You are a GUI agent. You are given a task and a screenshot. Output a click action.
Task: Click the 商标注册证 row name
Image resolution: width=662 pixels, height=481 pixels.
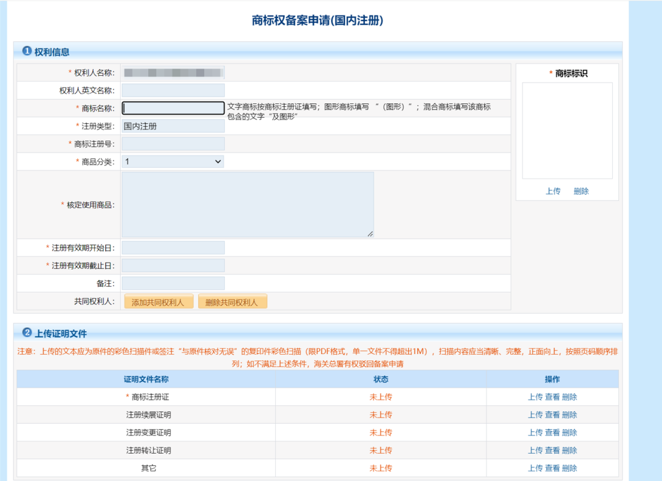[150, 397]
